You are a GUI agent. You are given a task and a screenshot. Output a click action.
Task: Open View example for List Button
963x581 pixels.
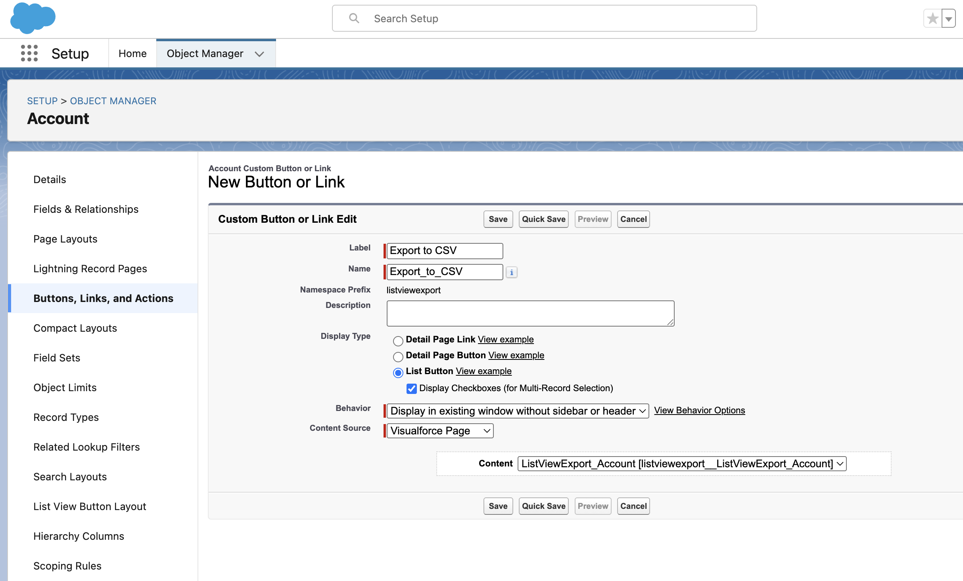[x=483, y=371]
